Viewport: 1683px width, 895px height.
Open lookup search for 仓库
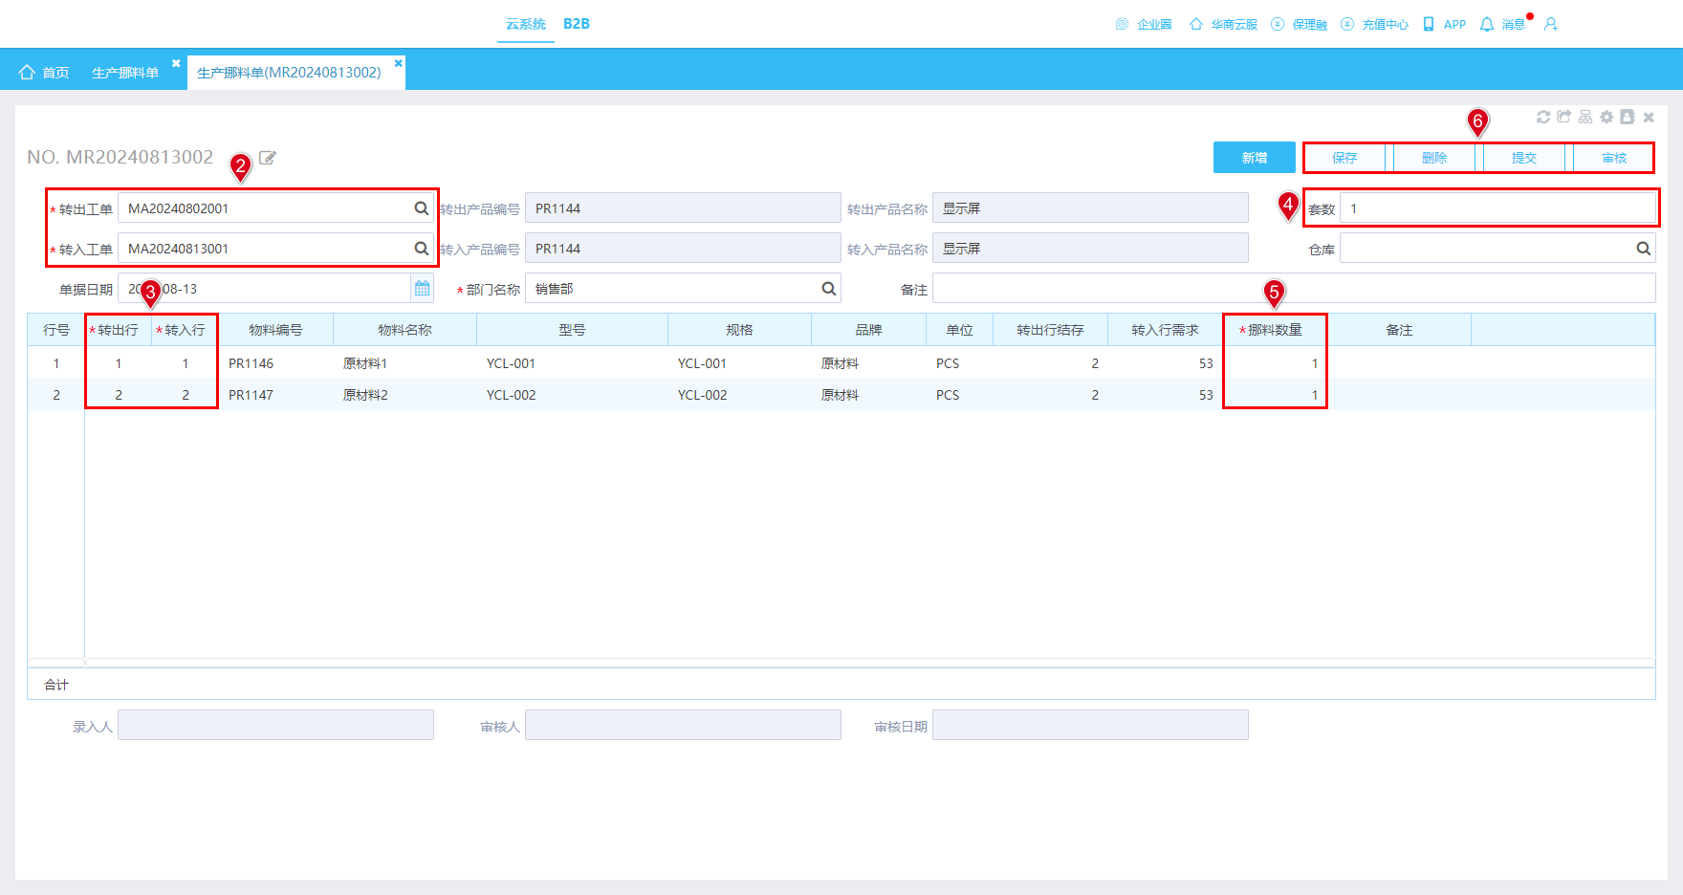tap(1643, 249)
